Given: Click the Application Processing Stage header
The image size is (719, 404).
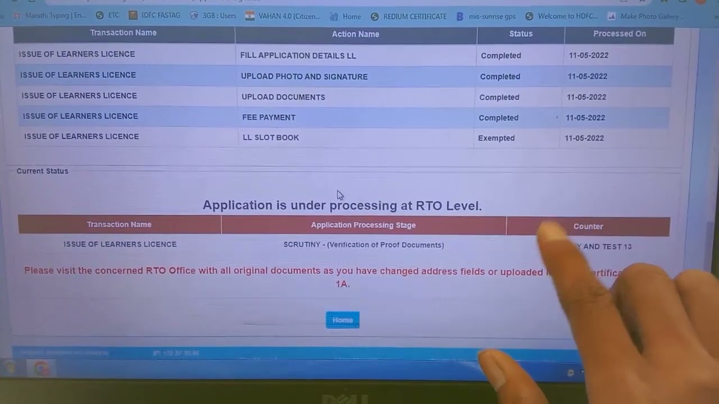Looking at the screenshot, I should [x=363, y=225].
